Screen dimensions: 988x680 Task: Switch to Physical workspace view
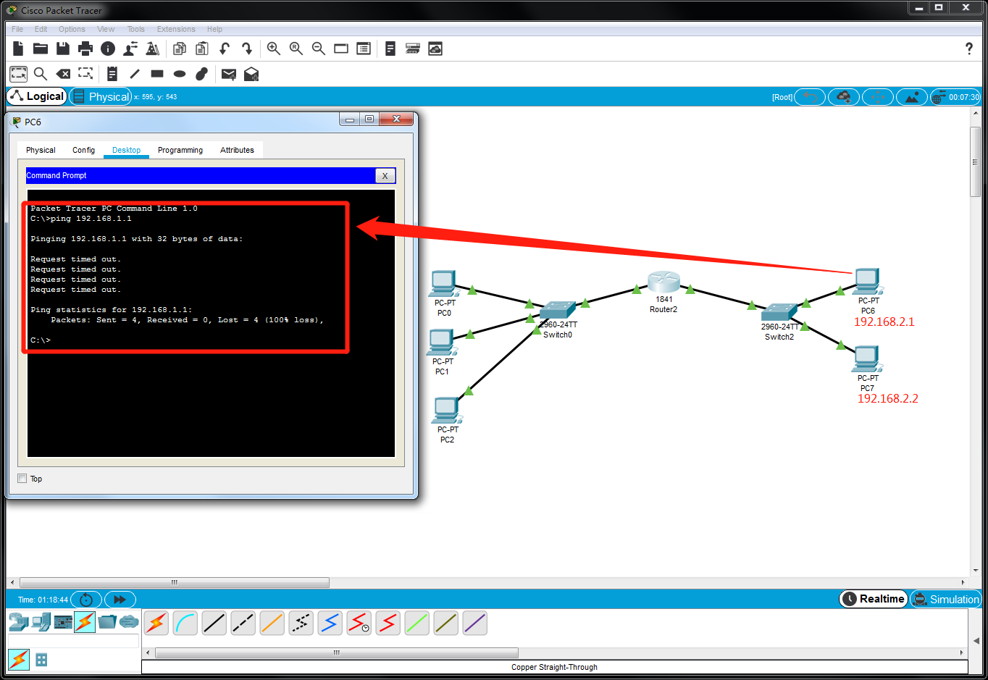[101, 96]
